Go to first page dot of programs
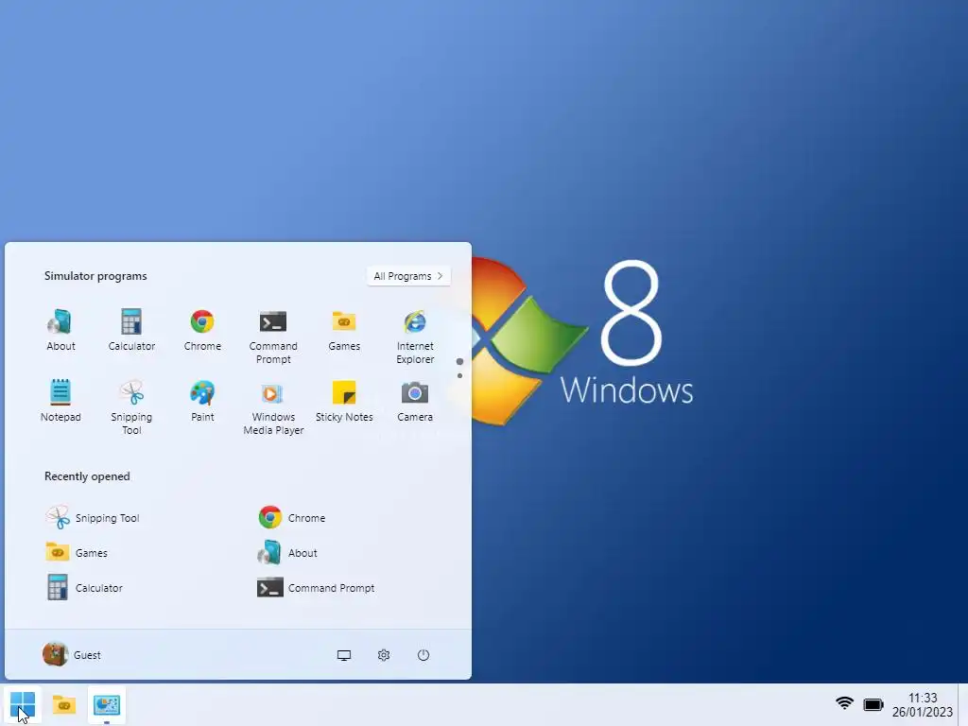Viewport: 968px width, 726px height. pyautogui.click(x=459, y=362)
